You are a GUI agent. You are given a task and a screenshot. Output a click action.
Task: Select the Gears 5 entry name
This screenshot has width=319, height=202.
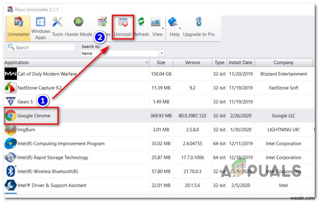pos(25,102)
